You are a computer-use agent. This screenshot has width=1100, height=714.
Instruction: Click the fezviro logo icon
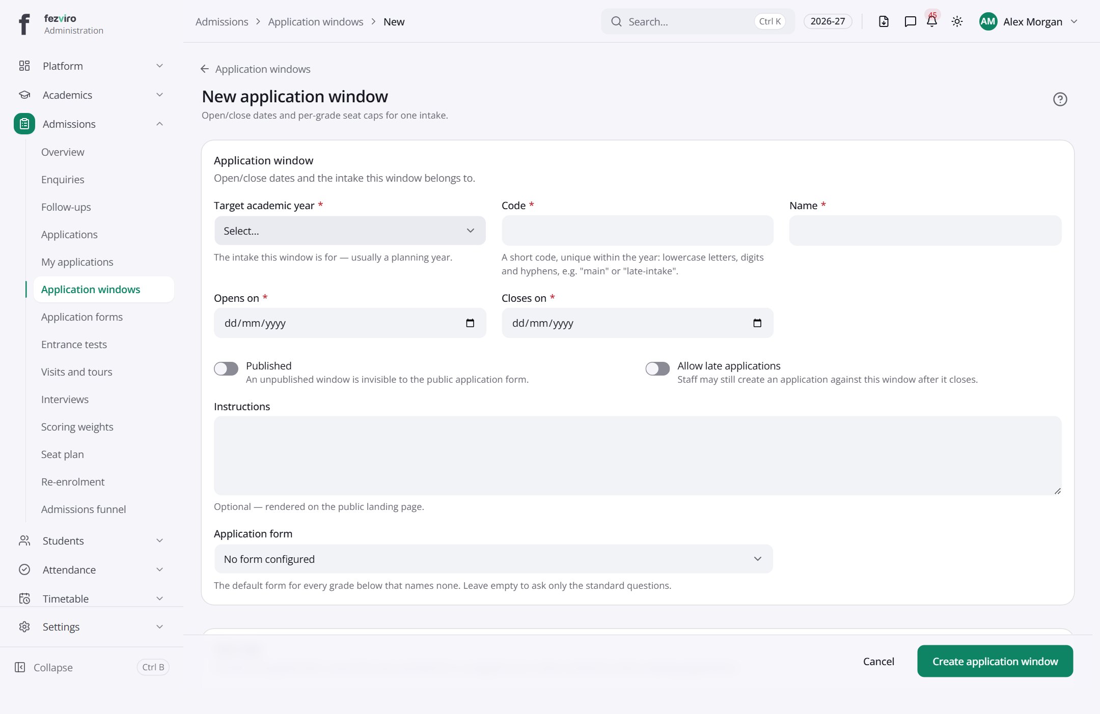coord(24,24)
